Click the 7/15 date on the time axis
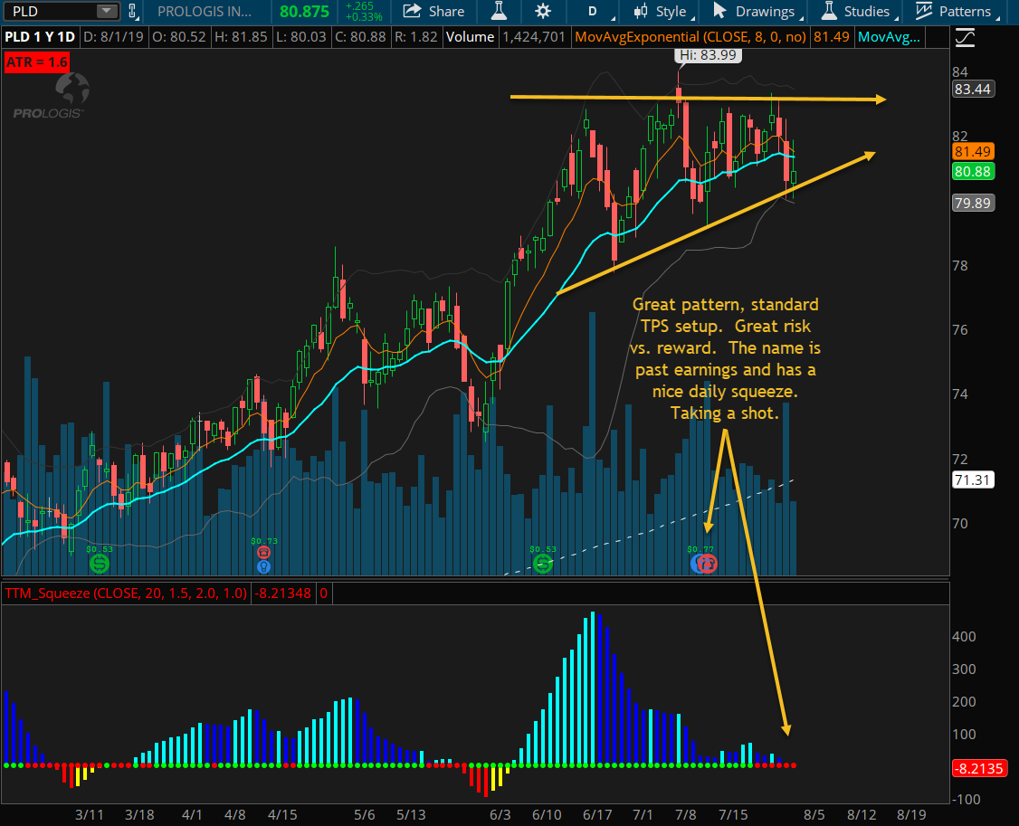This screenshot has width=1019, height=826. tap(732, 814)
